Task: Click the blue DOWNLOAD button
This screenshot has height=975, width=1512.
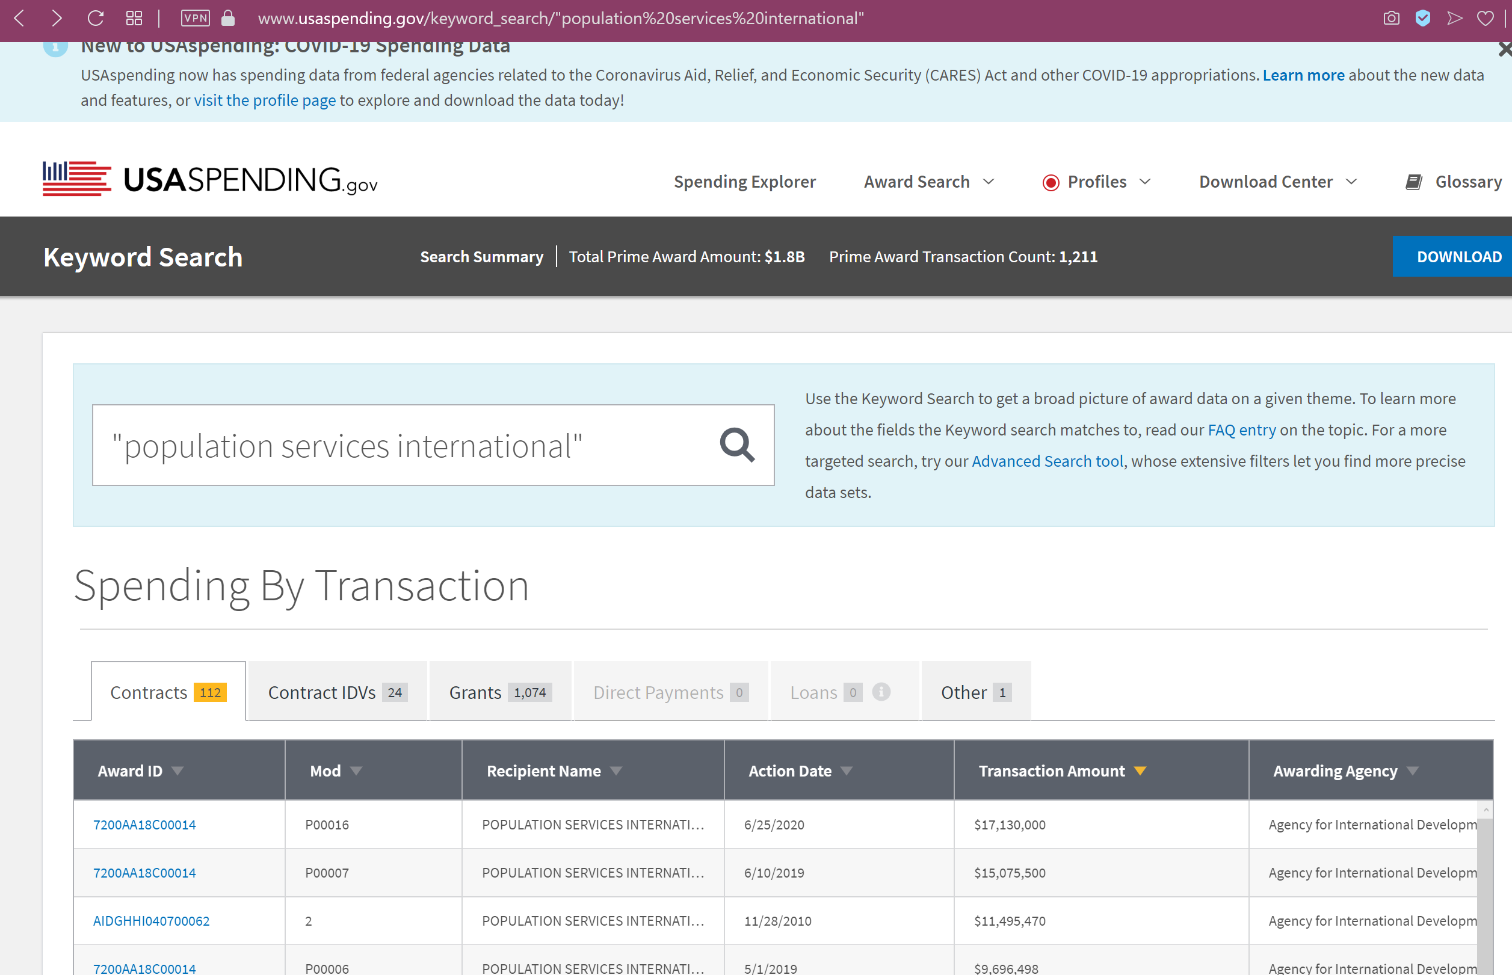Action: (x=1452, y=256)
